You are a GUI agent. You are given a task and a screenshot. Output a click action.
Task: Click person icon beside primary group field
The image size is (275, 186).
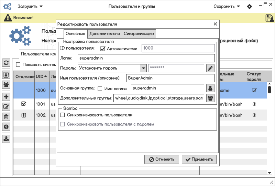point(210,88)
